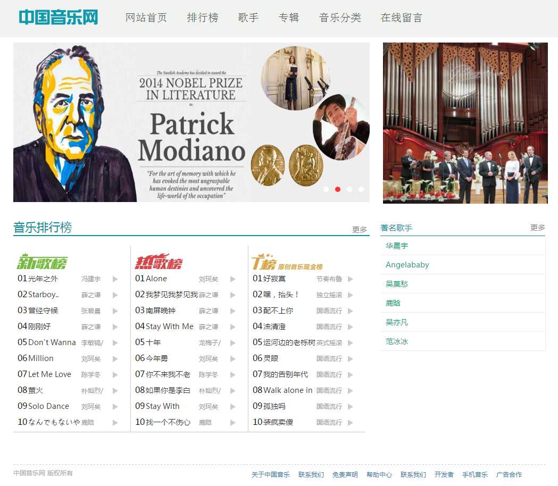
Task: Play the song 光年之外 using its arrow
Action: (115, 279)
